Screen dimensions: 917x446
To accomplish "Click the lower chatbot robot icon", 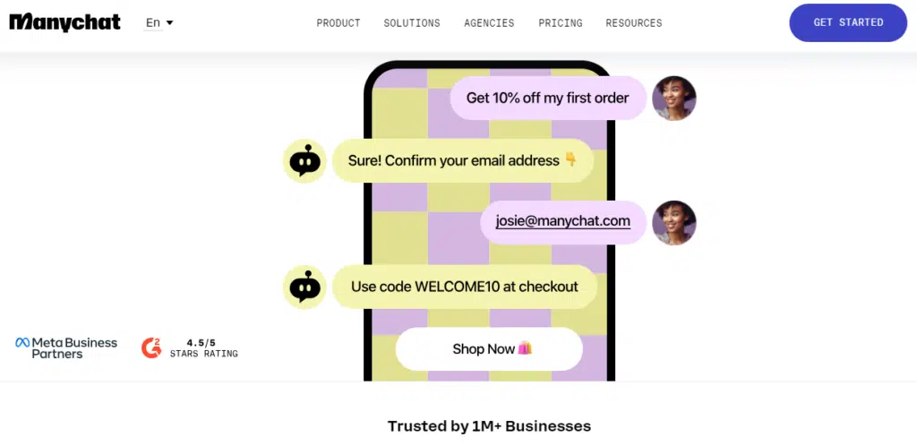I will pos(305,287).
